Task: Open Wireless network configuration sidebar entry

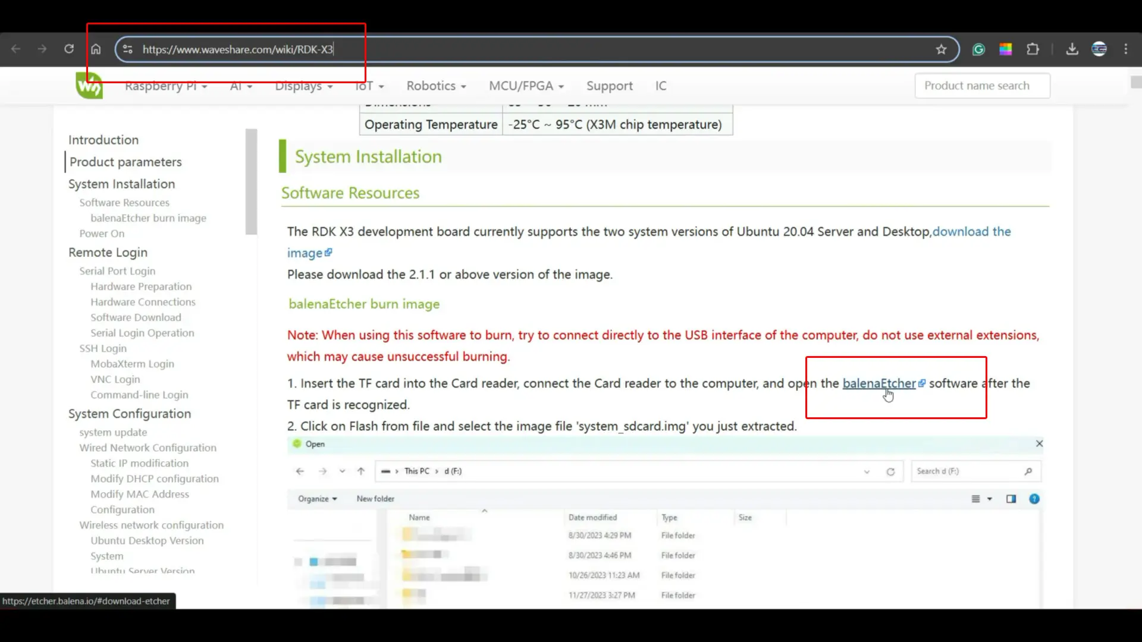Action: [152, 525]
